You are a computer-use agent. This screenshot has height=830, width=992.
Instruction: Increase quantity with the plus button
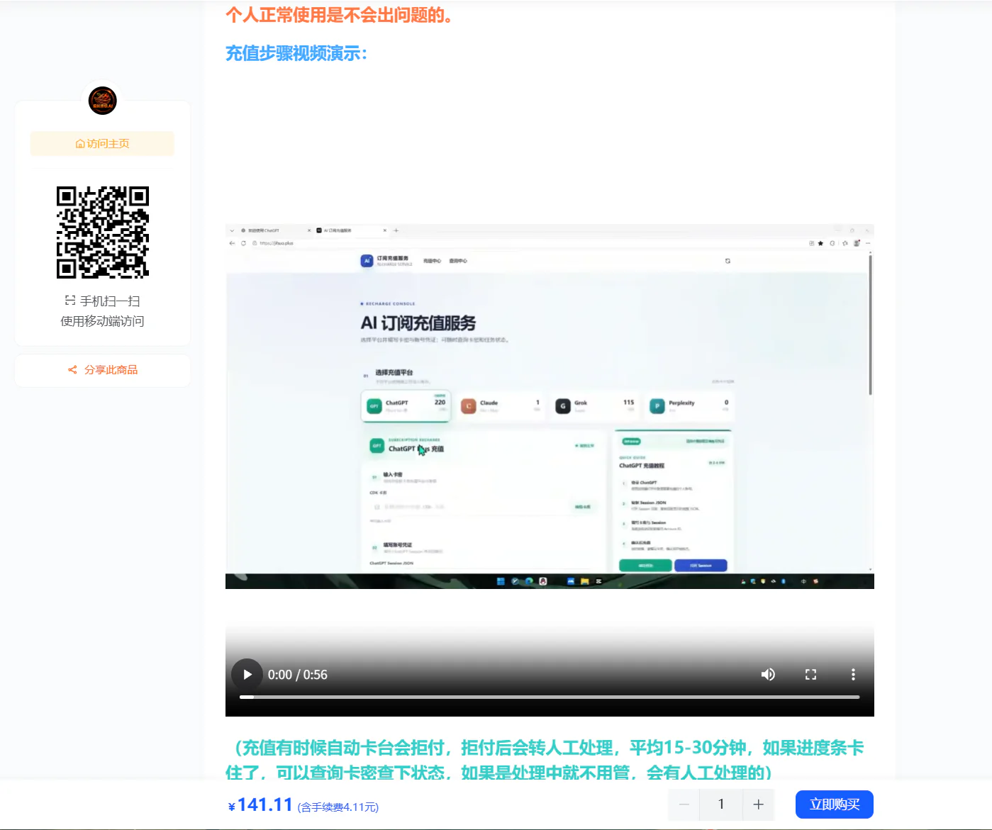[x=758, y=804]
